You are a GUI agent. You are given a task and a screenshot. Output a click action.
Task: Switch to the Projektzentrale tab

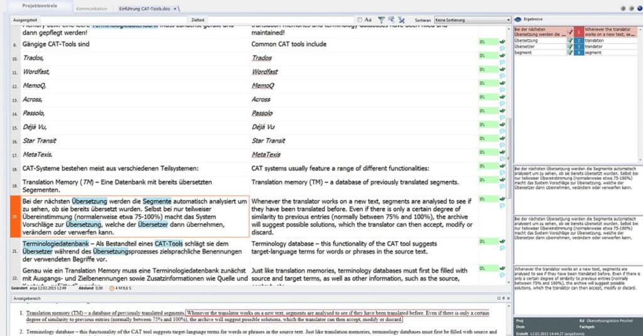(40, 6)
